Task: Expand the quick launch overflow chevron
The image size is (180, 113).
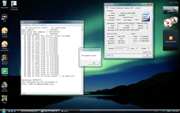Action: coord(19,110)
